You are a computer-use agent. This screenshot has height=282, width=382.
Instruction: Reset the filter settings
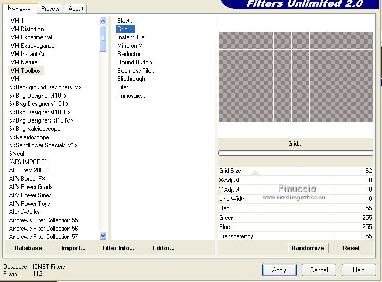(351, 248)
